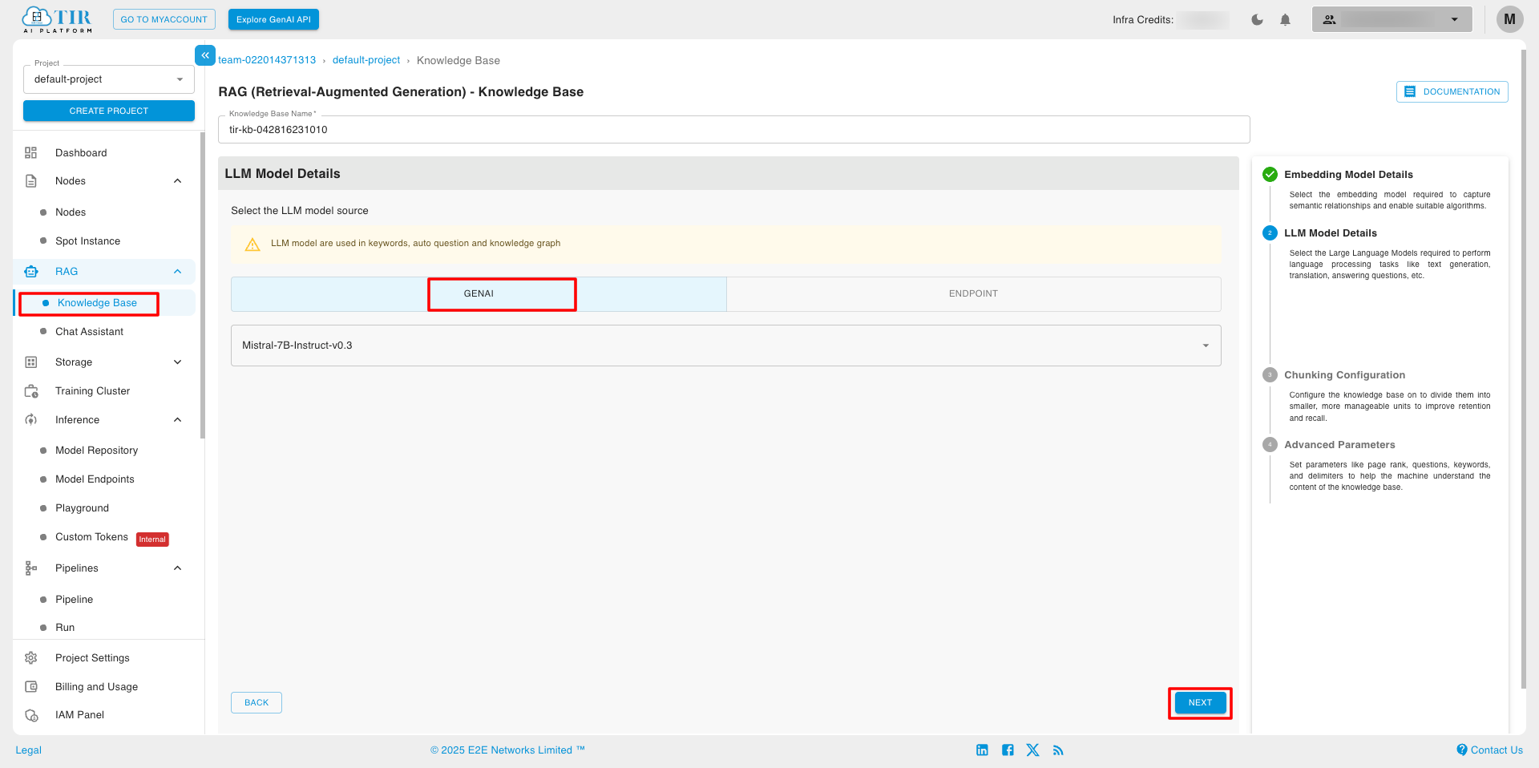Click GO TO MYACCOUNT button

[x=164, y=19]
